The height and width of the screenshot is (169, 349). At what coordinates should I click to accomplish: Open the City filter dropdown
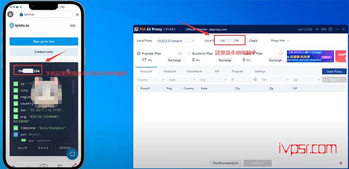click(x=213, y=80)
